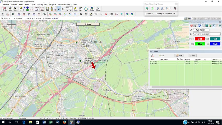
Task: Click the map scroll arrows icon
Action: point(86,9)
